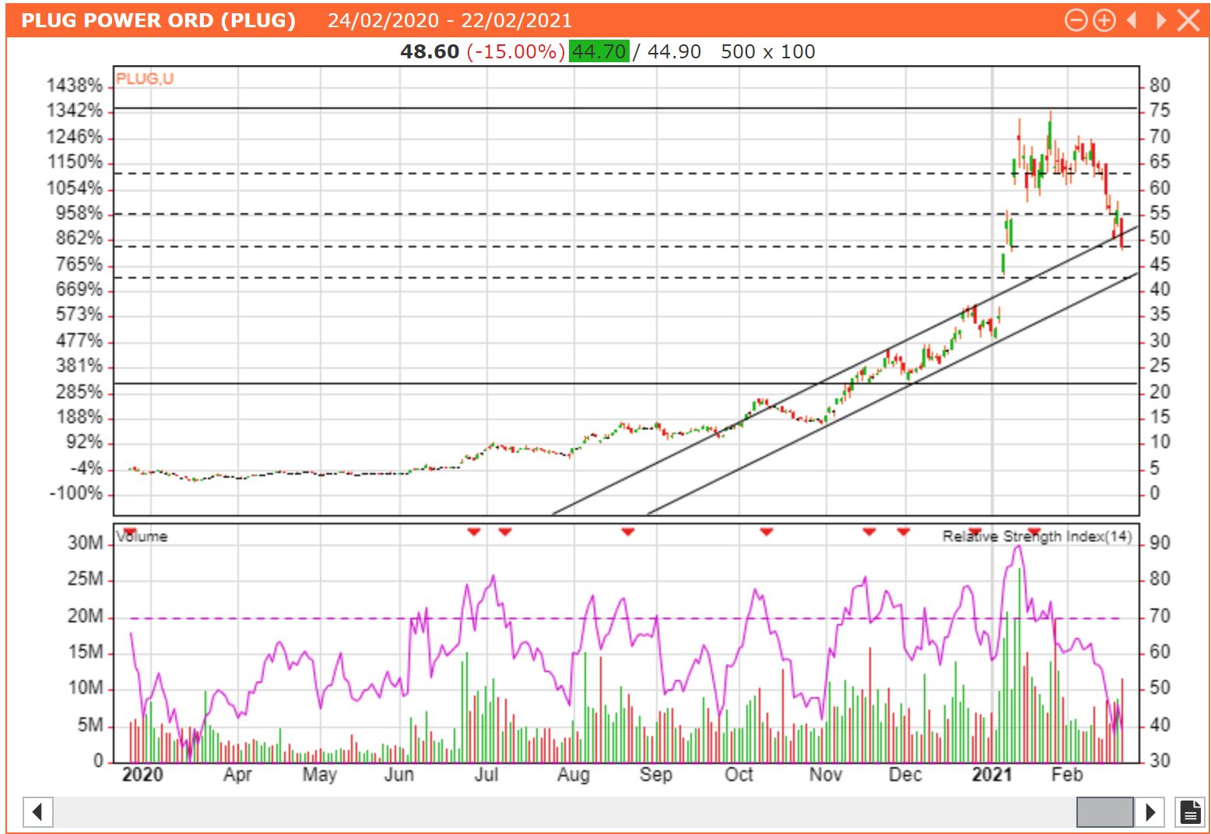The image size is (1211, 834).
Task: Click the 44.90 ask price
Action: [674, 51]
